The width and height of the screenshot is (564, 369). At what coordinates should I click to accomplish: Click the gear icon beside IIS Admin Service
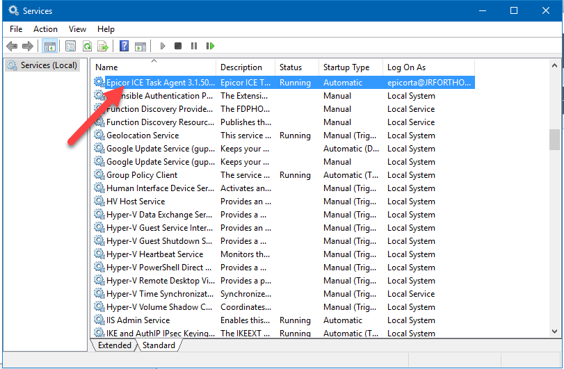click(99, 320)
